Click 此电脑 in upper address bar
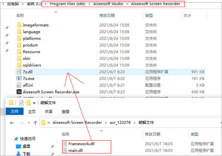The image size is (222, 156). point(13,4)
